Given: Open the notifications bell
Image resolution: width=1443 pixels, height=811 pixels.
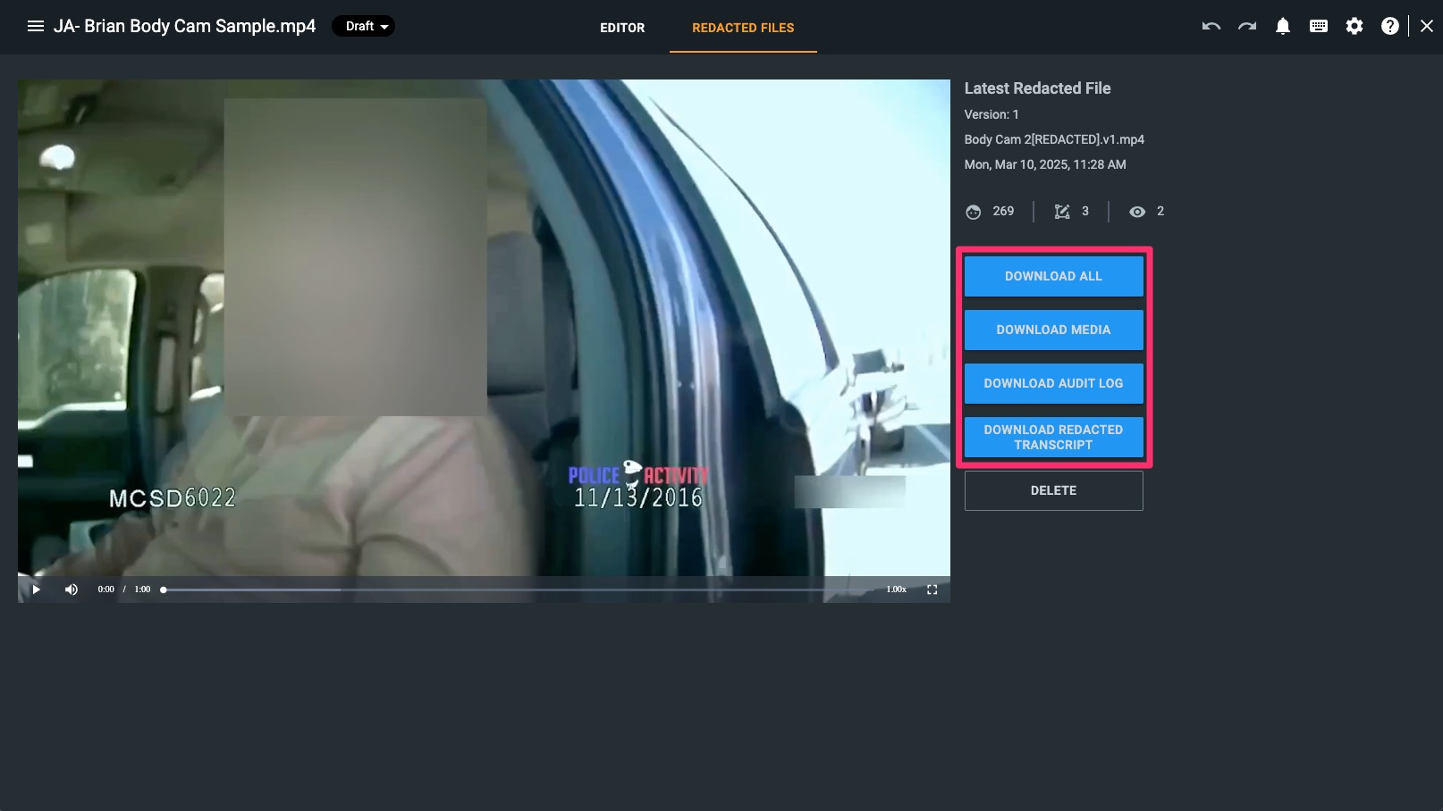Looking at the screenshot, I should [1283, 27].
